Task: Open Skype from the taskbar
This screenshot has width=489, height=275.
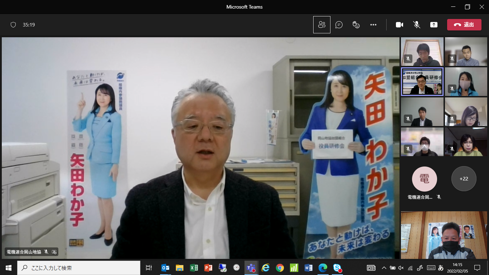Action: [337, 267]
